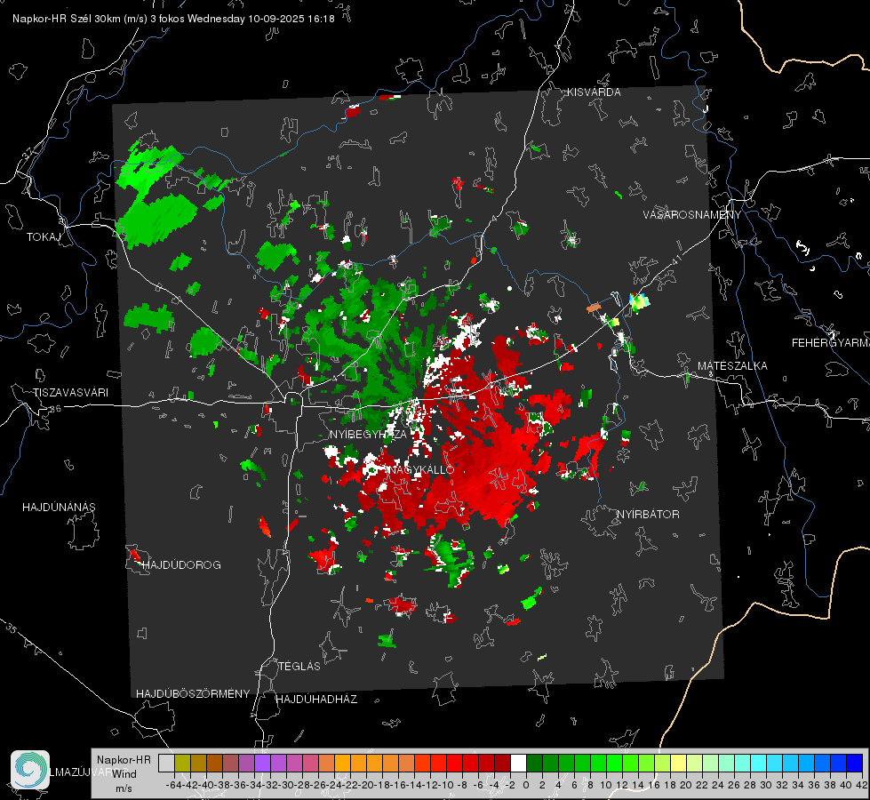Select the HAJDÚNÁNÁS city label

[x=59, y=508]
